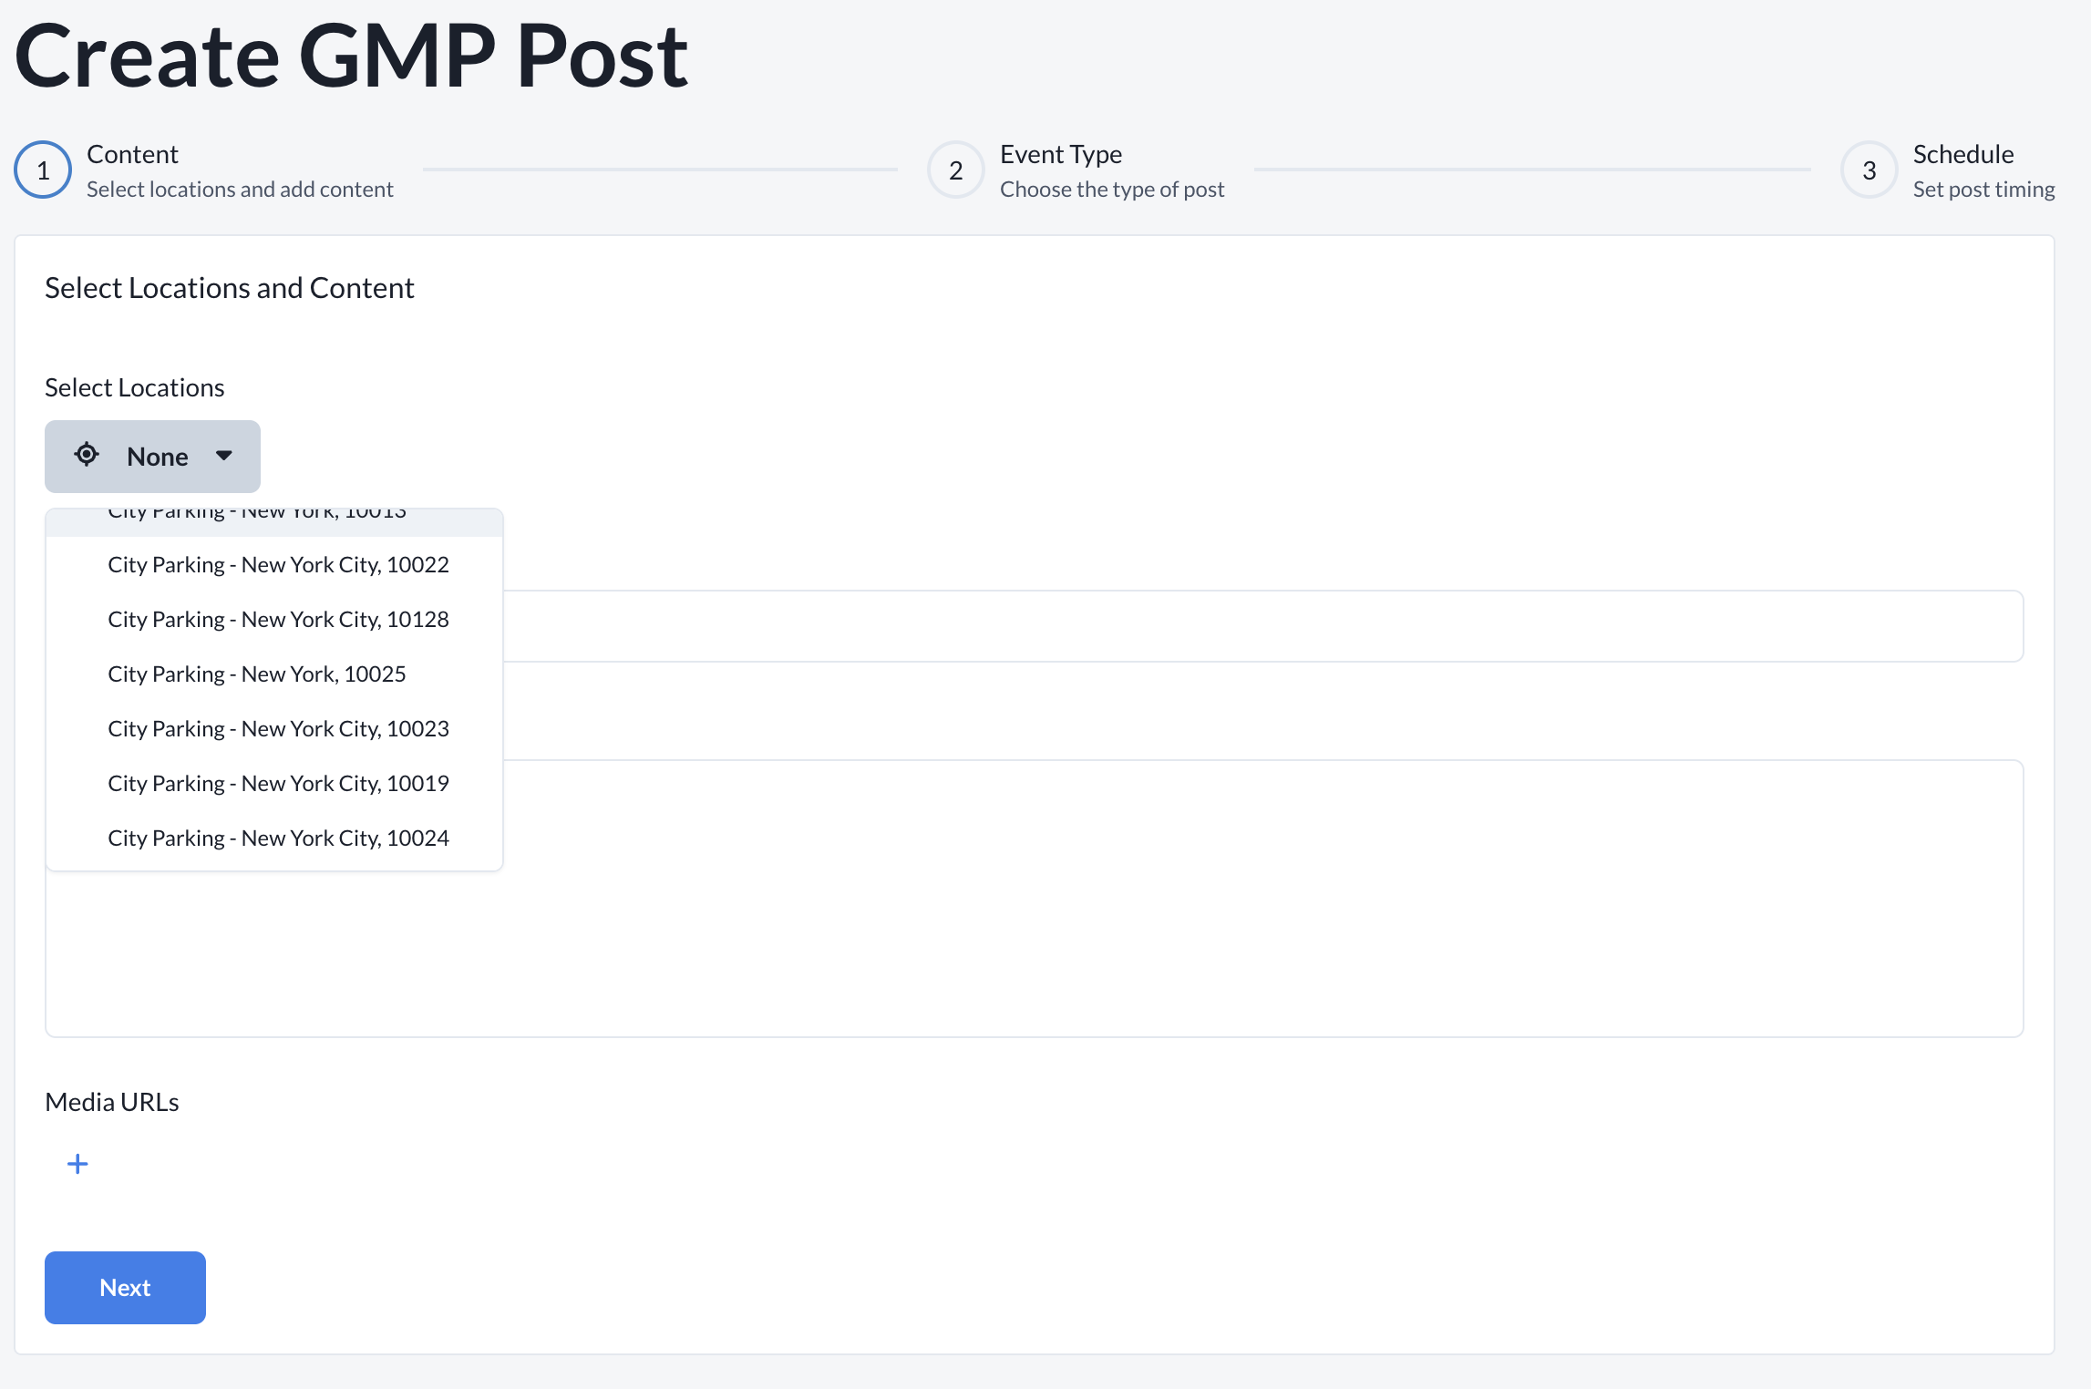Click the Schedule step label
The width and height of the screenshot is (2091, 1389).
tap(1963, 154)
